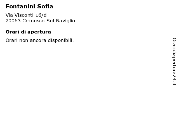Click the word Sofia in the title

[45, 6]
